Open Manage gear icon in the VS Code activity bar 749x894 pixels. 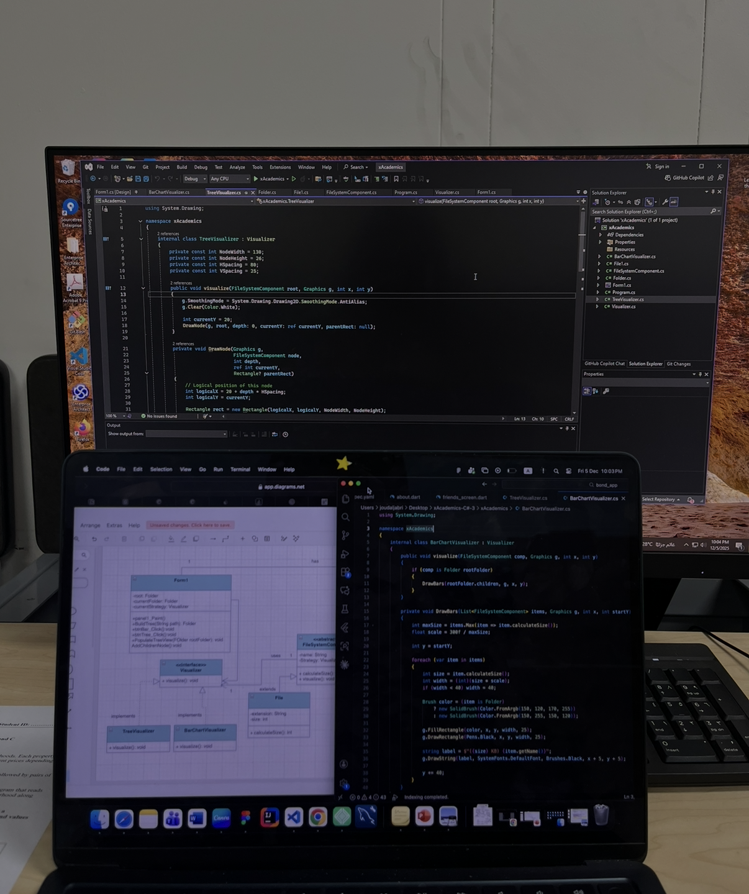(345, 784)
